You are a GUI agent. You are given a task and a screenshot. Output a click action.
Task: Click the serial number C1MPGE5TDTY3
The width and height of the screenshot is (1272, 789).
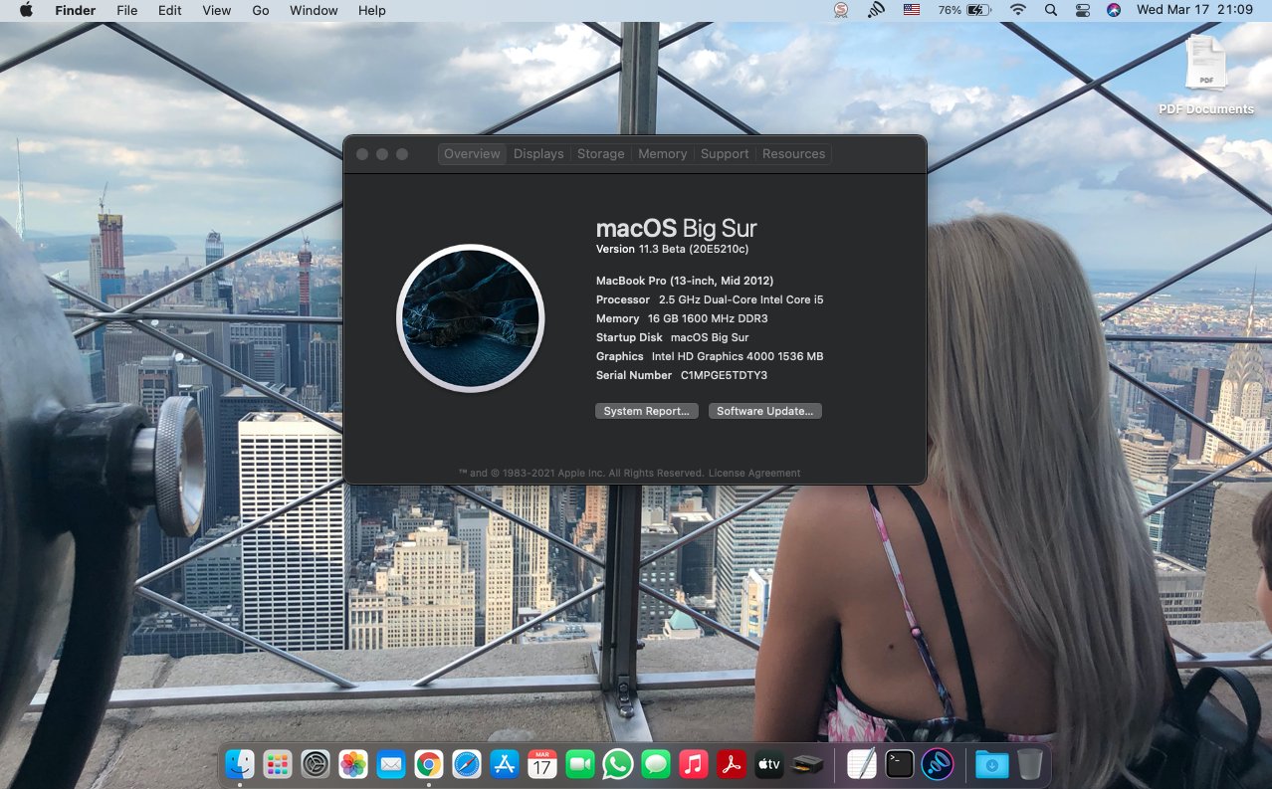[x=724, y=376]
